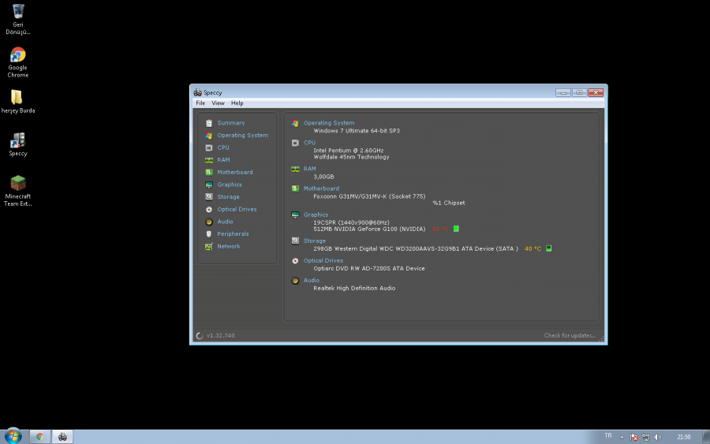
Task: Click the summary panel Operating System icon
Action: pos(295,123)
